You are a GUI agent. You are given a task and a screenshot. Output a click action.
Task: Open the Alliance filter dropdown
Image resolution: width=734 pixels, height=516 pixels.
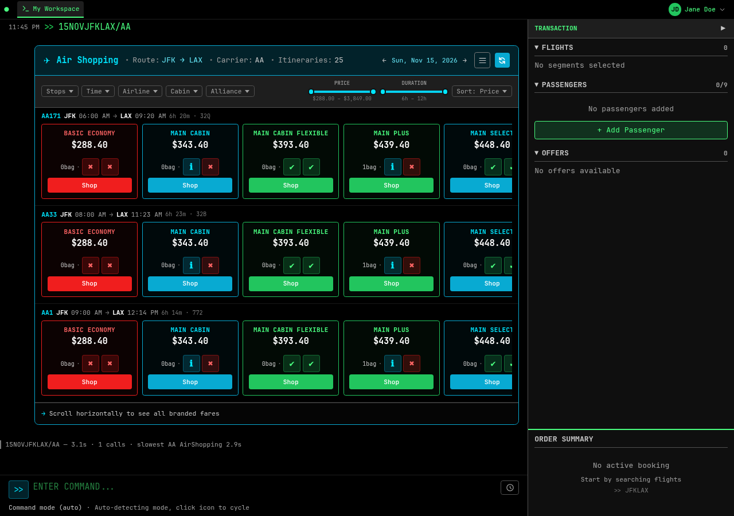(230, 91)
